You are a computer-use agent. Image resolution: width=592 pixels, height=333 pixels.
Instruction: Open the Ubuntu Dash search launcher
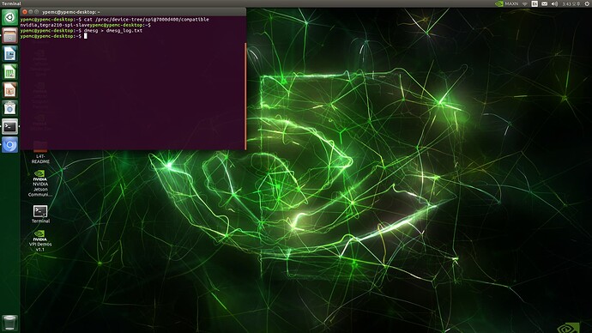(x=9, y=17)
